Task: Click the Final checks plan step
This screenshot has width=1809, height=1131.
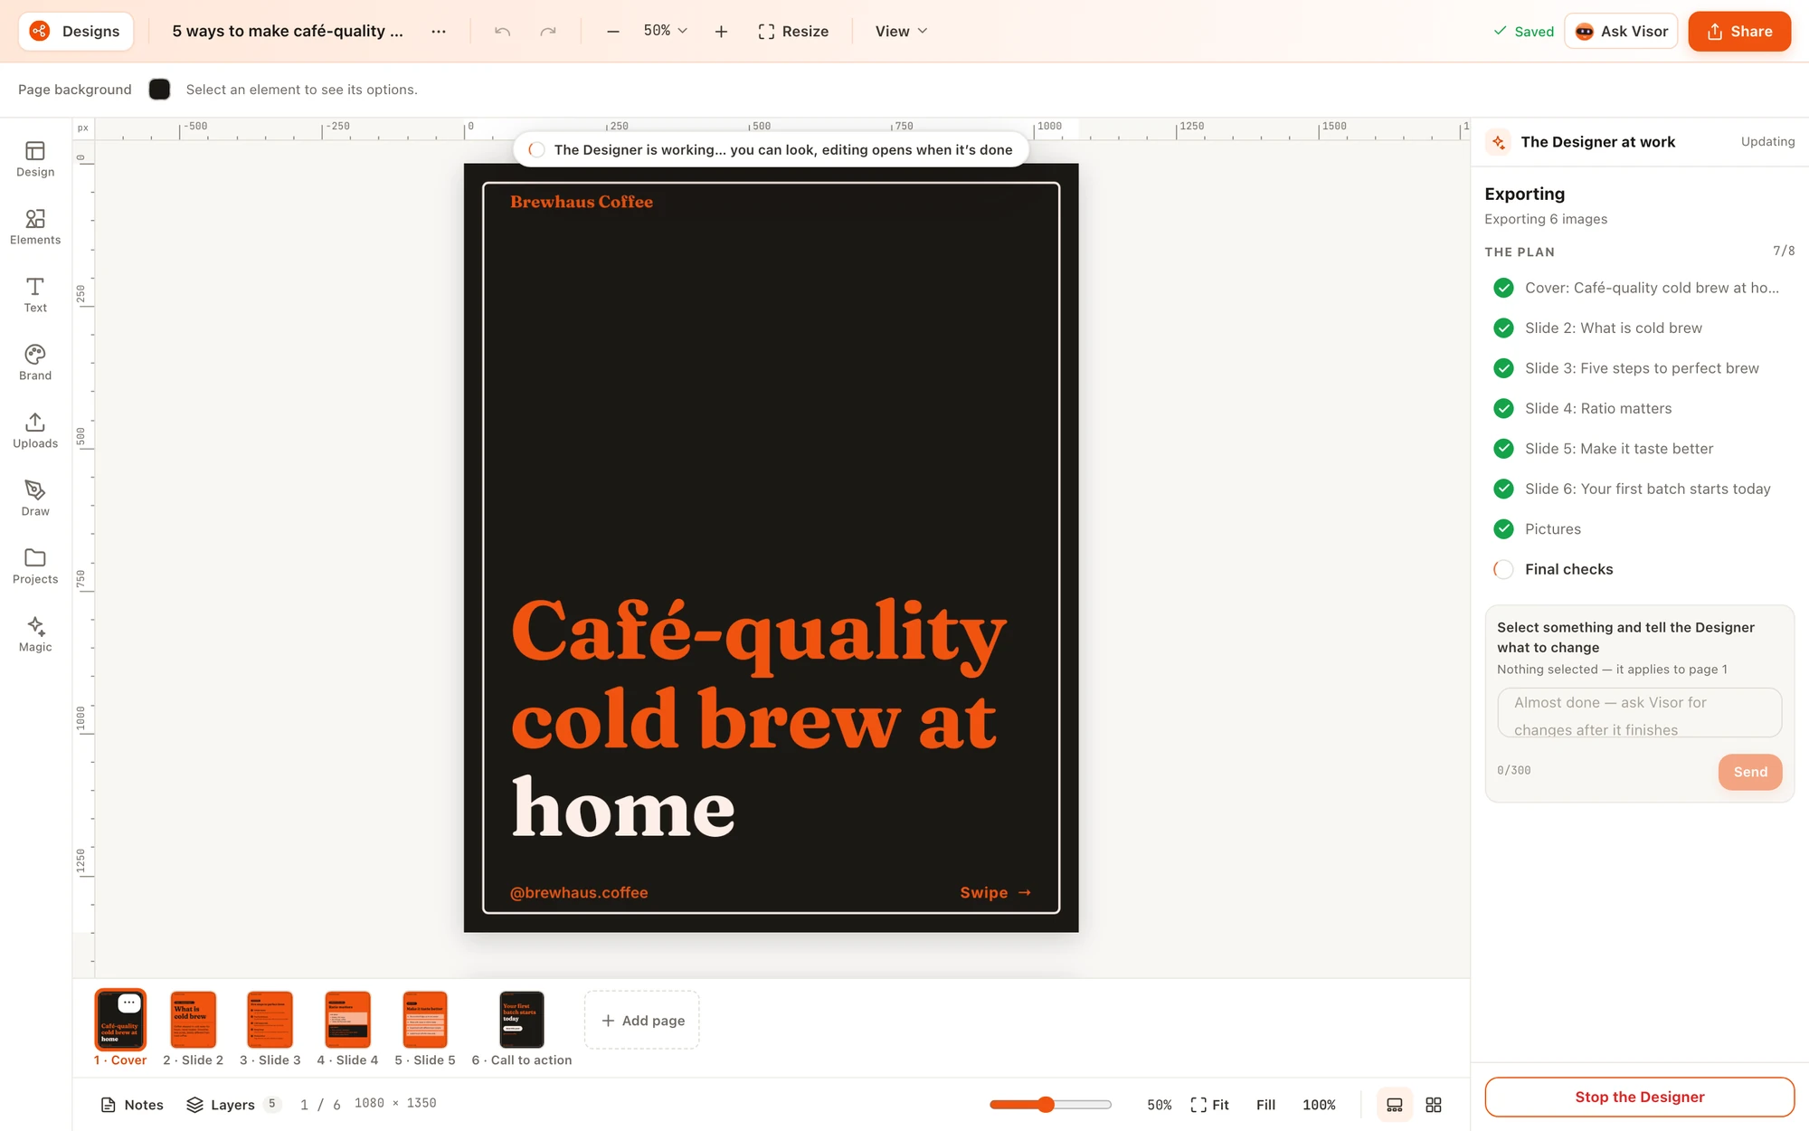Action: pyautogui.click(x=1639, y=569)
